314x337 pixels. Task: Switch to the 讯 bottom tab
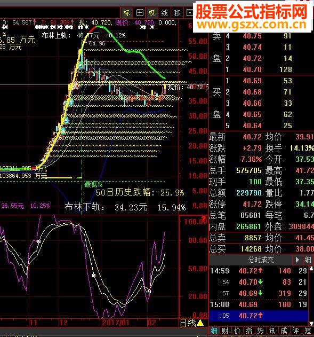tap(272, 331)
